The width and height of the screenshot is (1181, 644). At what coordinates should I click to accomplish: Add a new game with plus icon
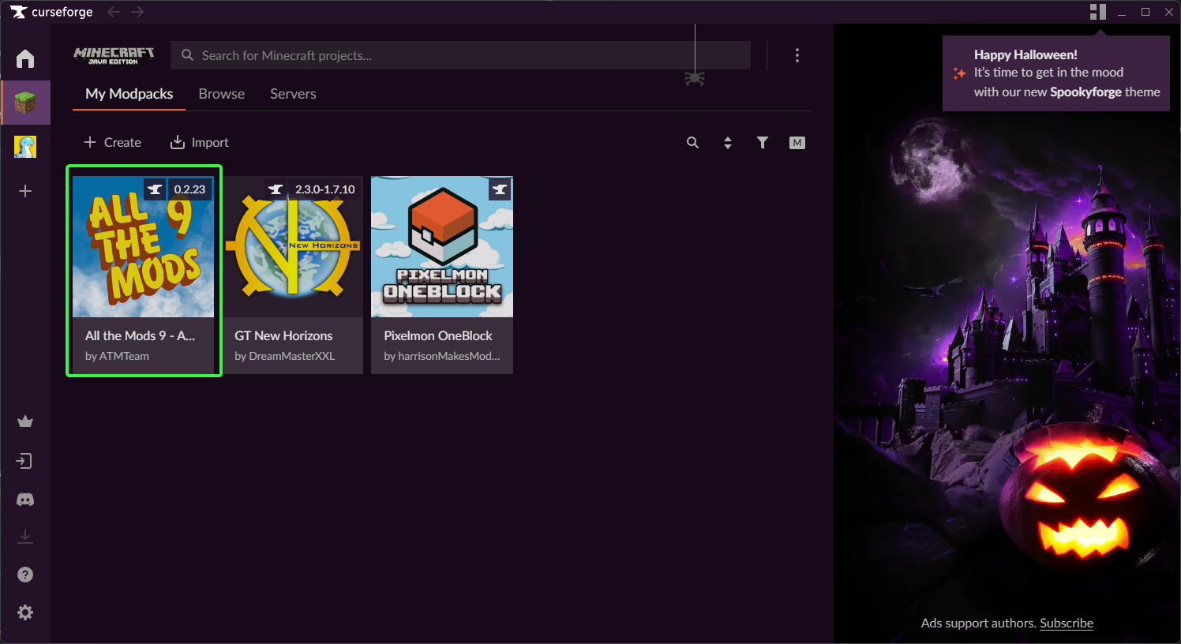25,191
